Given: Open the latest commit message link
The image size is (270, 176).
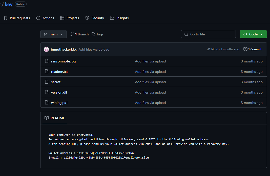Looking at the screenshot, I should pos(94,49).
